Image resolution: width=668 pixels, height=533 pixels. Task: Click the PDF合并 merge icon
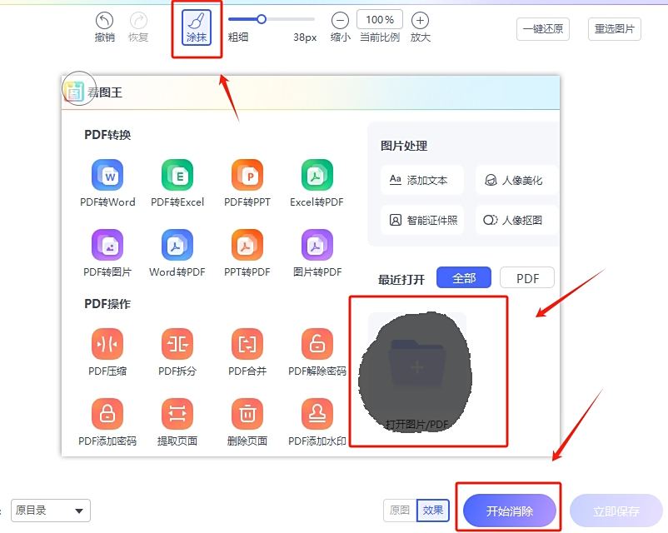click(247, 344)
